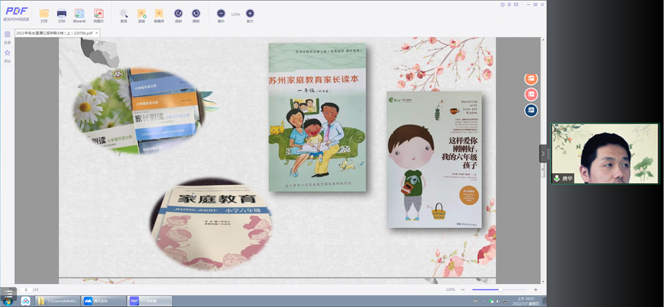This screenshot has height=307, width=664.
Task: Switch to 腾讯会议 in taskbar
Action: [x=103, y=301]
